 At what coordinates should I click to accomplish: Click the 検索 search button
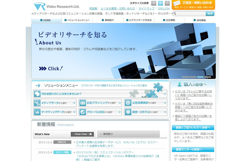tap(210, 14)
